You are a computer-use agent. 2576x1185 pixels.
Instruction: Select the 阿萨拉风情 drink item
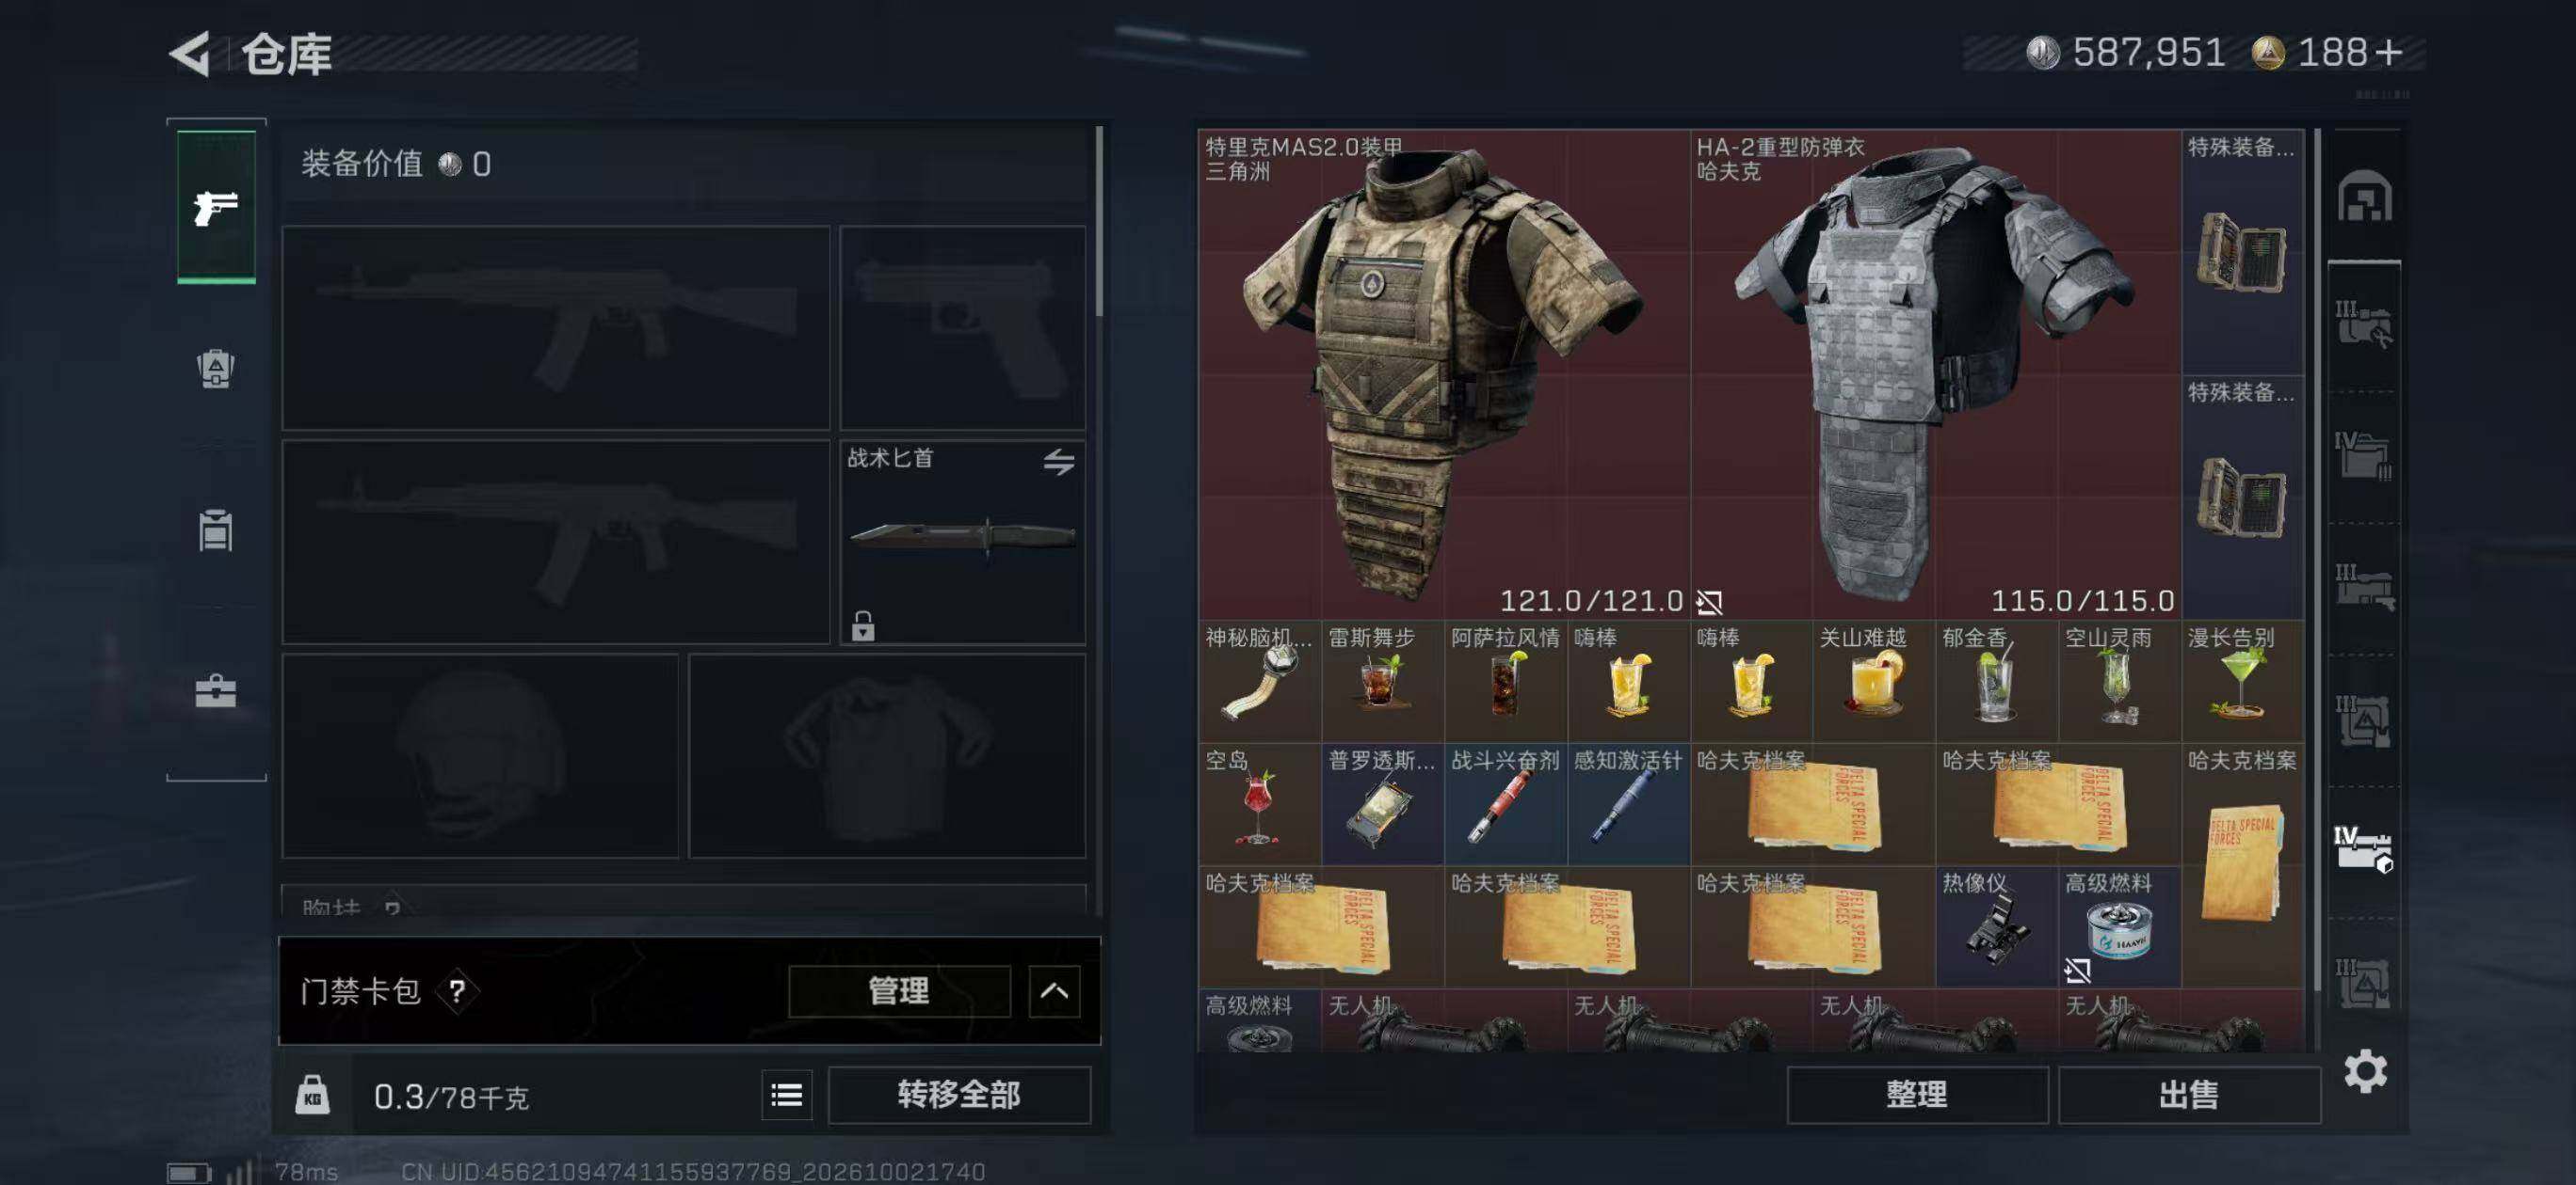tap(1506, 682)
